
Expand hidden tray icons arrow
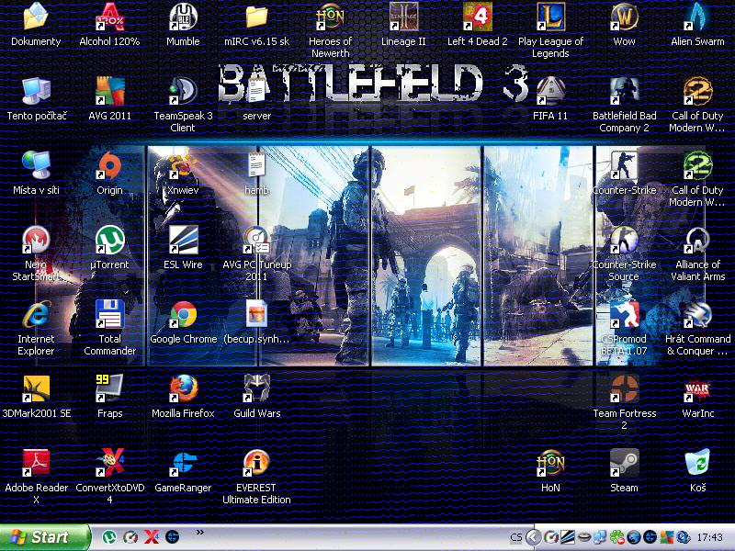coord(533,537)
